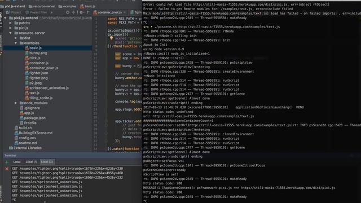Viewport: 361px width, 203px height.
Task: Expand the pixi.js folder in tree
Action: pos(10,28)
